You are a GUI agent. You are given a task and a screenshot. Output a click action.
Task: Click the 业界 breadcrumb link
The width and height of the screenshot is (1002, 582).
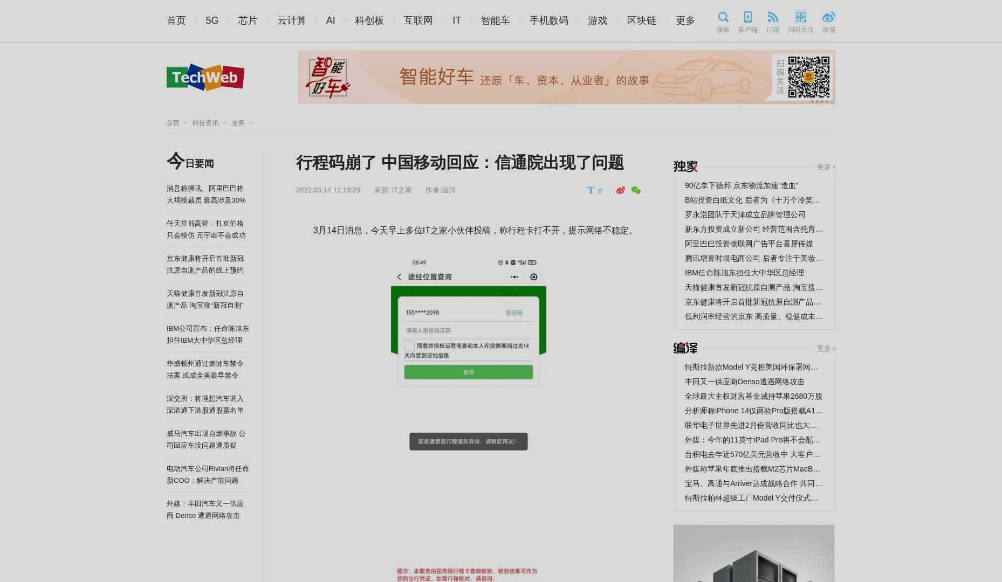pos(238,123)
